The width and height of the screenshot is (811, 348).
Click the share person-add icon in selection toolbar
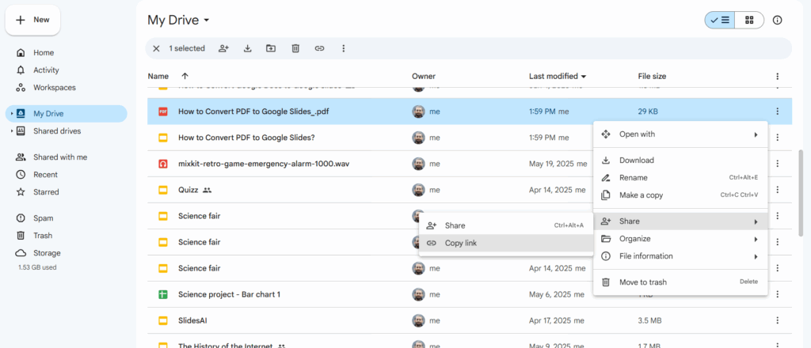(x=223, y=48)
